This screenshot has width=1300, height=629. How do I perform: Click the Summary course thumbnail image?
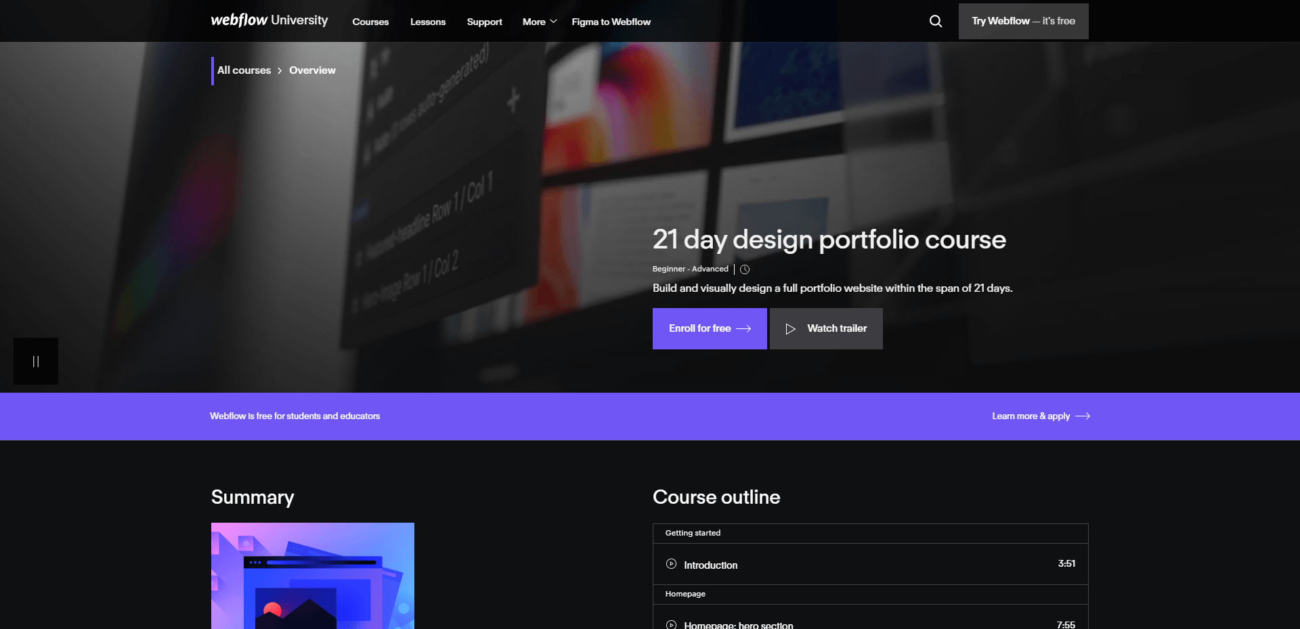tap(313, 576)
